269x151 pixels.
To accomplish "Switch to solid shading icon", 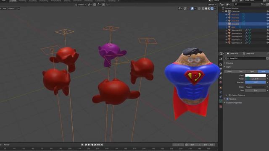I will coord(206,8).
